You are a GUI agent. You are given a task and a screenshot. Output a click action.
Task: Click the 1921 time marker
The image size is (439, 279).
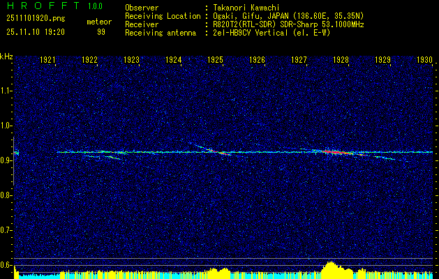click(47, 59)
